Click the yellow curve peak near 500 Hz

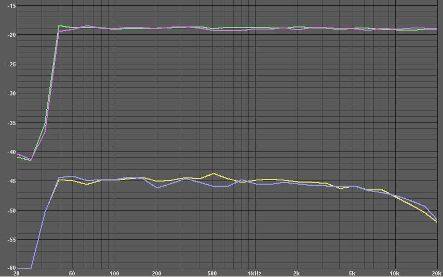[213, 174]
